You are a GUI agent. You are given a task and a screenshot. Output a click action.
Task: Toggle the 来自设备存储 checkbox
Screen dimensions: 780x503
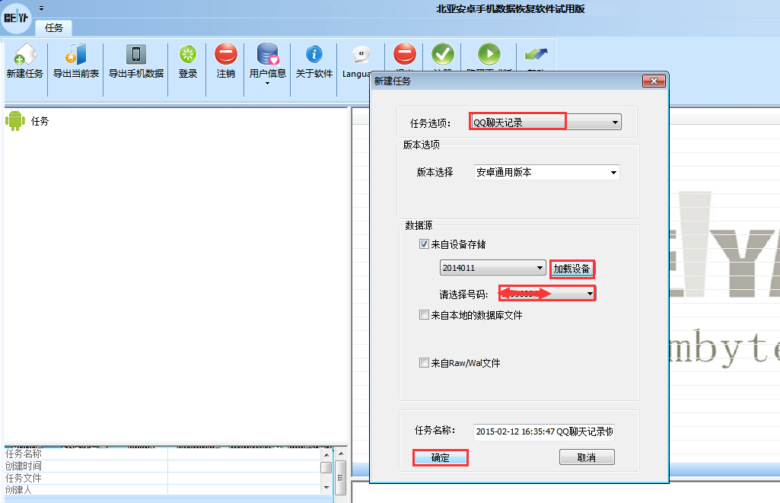pos(425,244)
